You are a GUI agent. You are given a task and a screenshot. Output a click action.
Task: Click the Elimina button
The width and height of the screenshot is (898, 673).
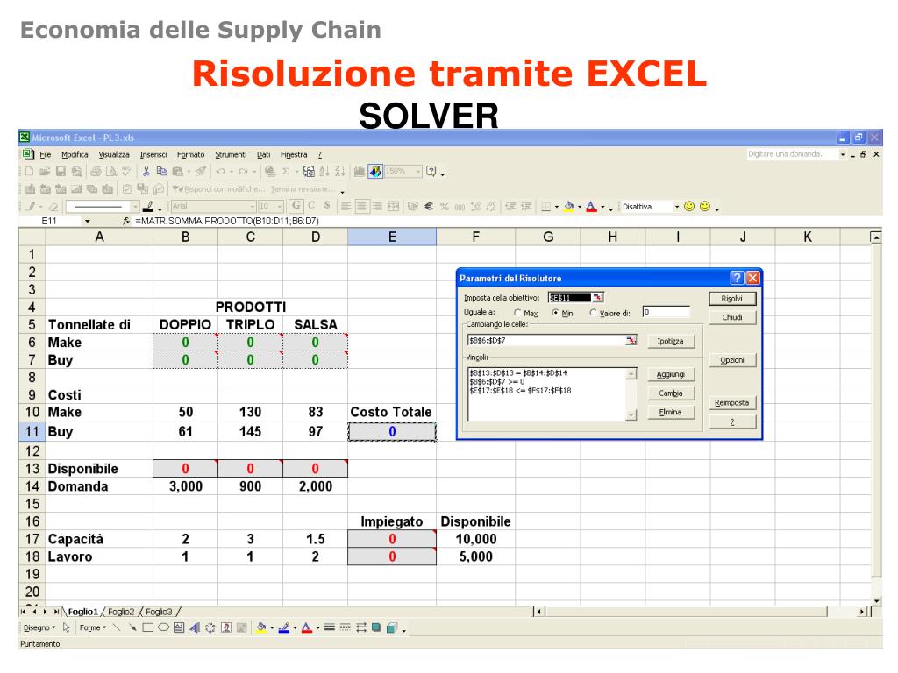(671, 412)
